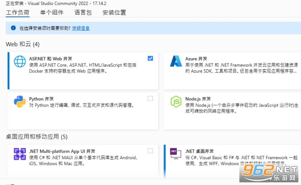Uncheck the ASP.NET 和 Web 开发 checkbox
The height and width of the screenshot is (185, 301).
pos(150,58)
